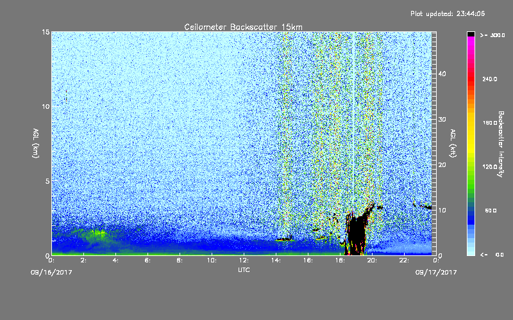Click the right AGL (kft) axis label
The height and width of the screenshot is (320, 513).
[x=453, y=143]
